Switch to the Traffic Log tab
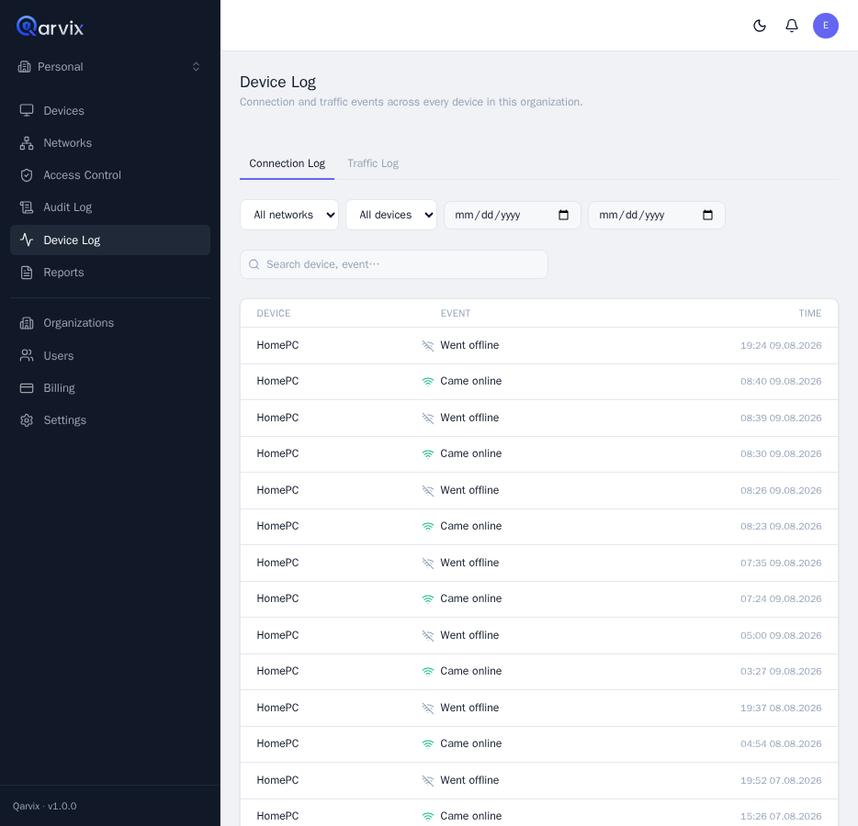Viewport: 858px width, 826px height. (x=373, y=163)
